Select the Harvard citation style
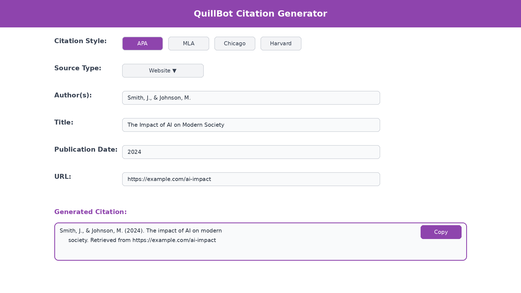 coord(281,43)
